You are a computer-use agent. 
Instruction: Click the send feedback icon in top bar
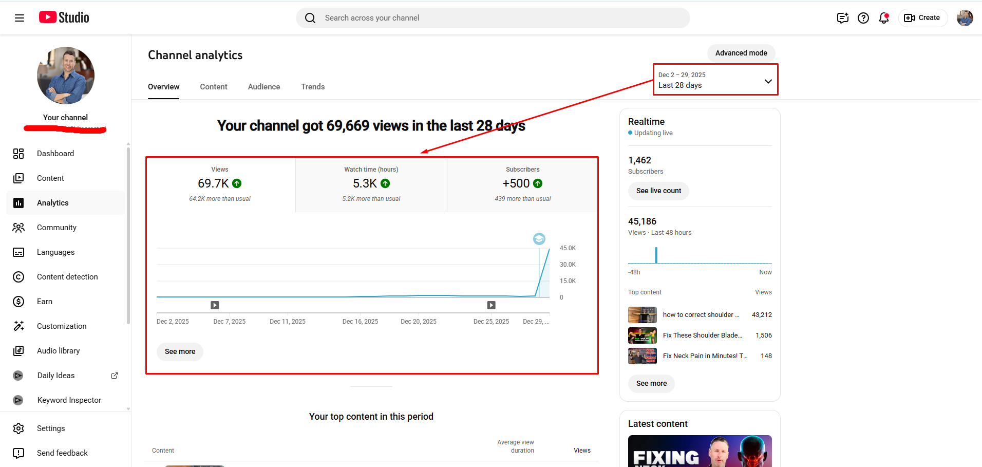coord(842,18)
